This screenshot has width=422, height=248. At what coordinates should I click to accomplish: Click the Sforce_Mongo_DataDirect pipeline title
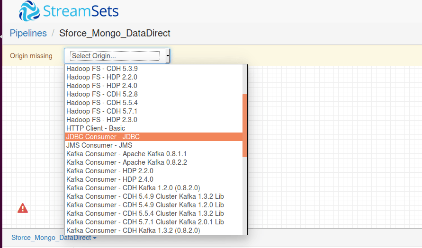115,33
